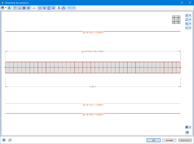Click the +y view cube navigator
194x144 pixels.
[176, 20]
